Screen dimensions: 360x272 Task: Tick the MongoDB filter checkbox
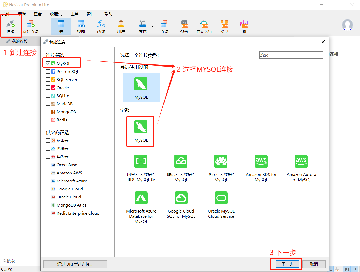coord(48,112)
